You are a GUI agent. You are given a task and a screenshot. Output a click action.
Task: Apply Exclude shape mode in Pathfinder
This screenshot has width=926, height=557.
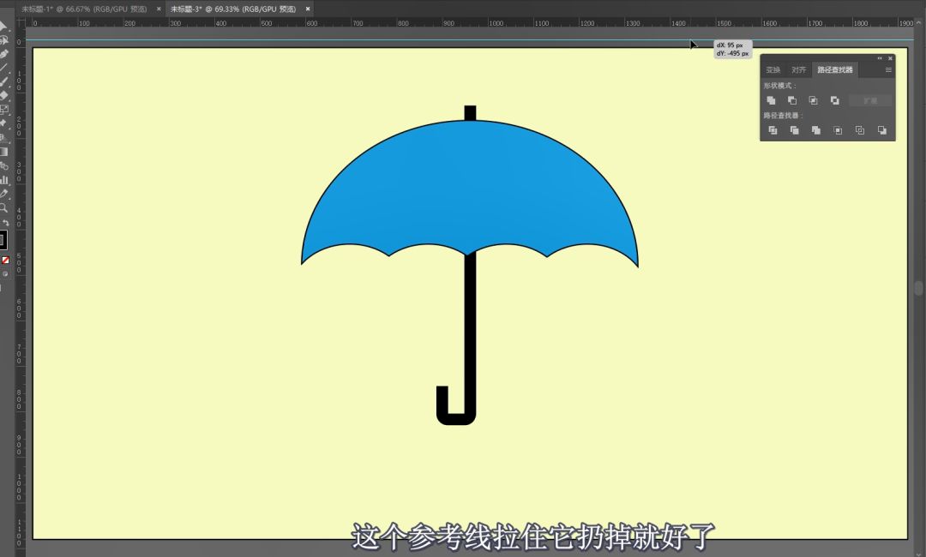(x=834, y=101)
